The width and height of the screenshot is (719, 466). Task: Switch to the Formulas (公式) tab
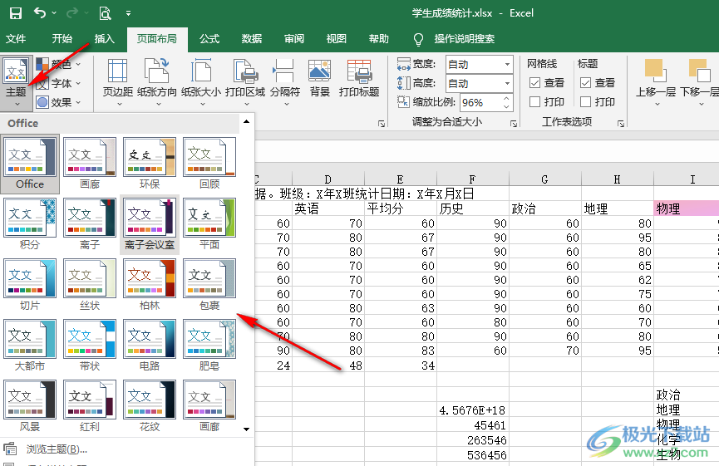pos(209,39)
